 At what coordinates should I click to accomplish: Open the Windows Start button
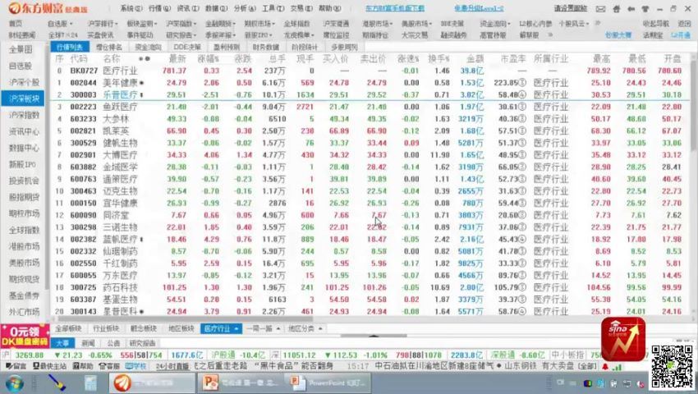(15, 383)
